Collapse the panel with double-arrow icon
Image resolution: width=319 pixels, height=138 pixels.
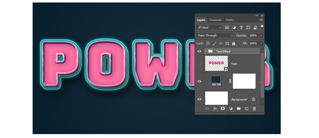click(x=257, y=16)
